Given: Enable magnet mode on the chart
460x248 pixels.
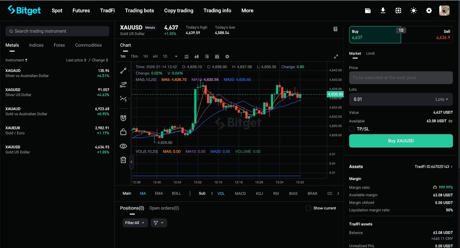Looking at the screenshot, I should tap(123, 118).
